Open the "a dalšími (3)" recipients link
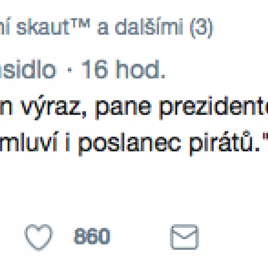 [x=155, y=28]
